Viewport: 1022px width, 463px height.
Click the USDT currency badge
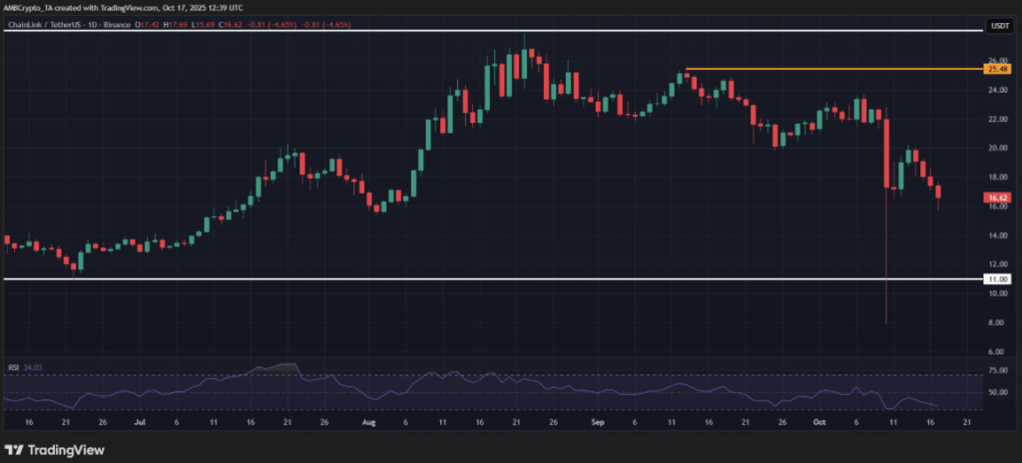[997, 24]
